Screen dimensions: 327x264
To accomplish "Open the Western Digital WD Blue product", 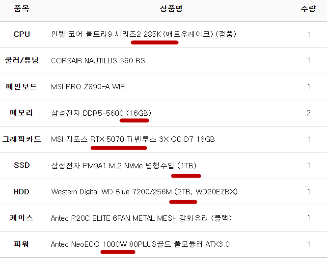I will click(144, 191).
